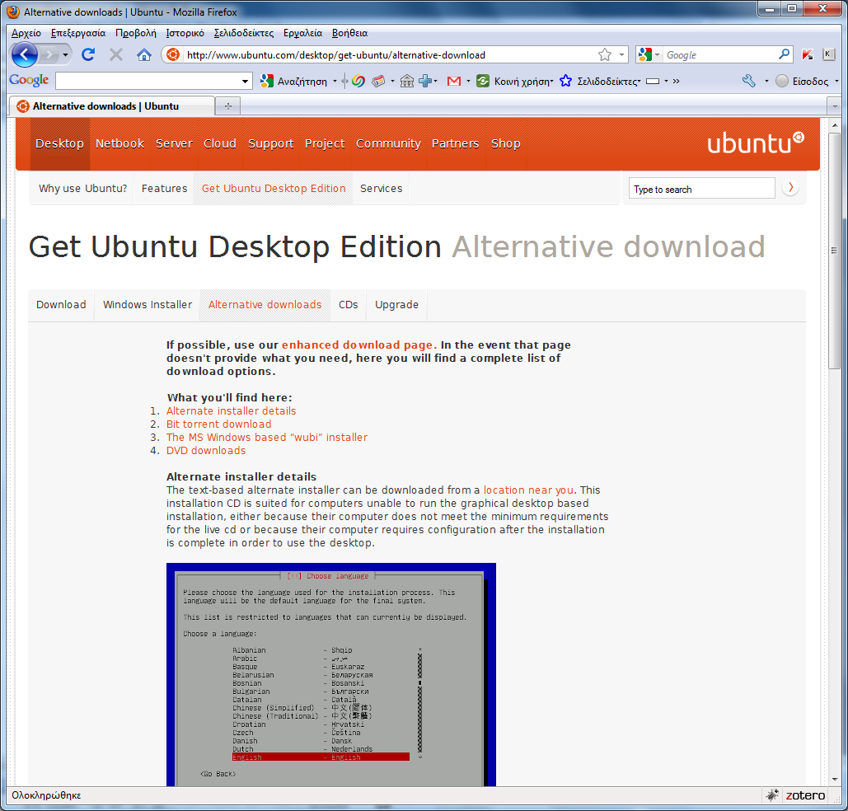
Task: Click the red Kaspersky toolbar icon
Action: (x=808, y=54)
